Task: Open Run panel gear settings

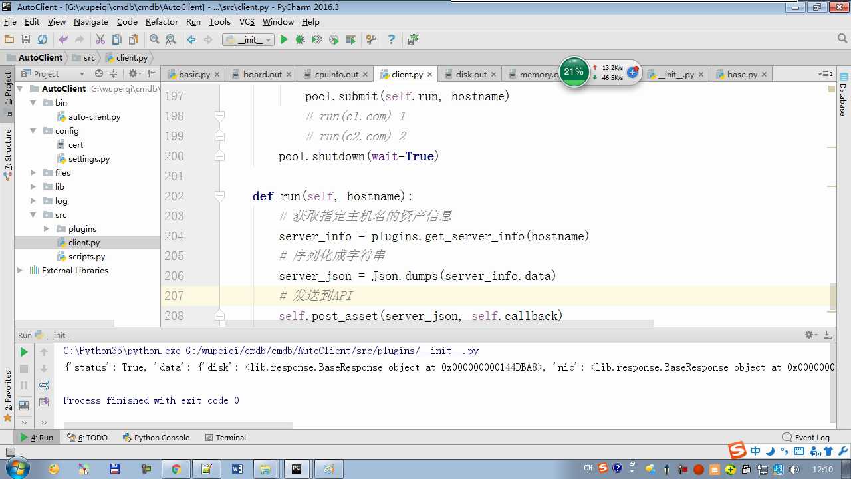Action: point(810,335)
